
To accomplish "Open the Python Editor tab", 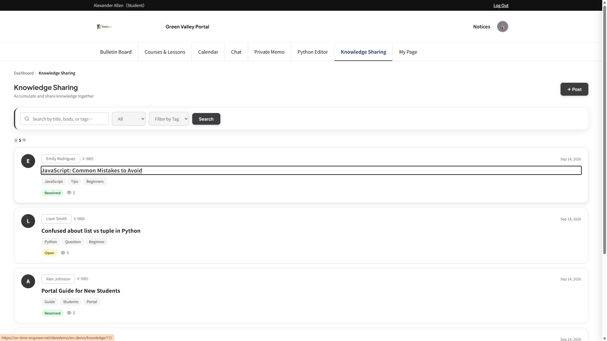I will tap(313, 52).
